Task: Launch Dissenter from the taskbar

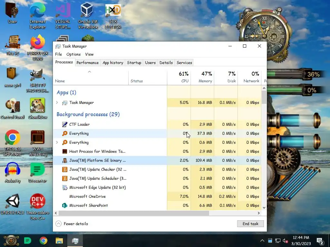Action: (28, 241)
